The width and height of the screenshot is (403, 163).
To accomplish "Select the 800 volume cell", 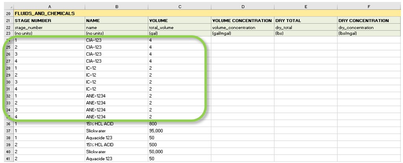I will pyautogui.click(x=180, y=124).
